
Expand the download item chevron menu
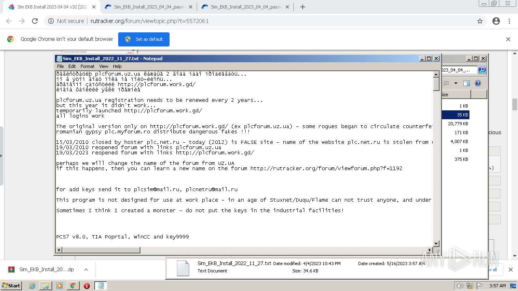pyautogui.click(x=86, y=270)
